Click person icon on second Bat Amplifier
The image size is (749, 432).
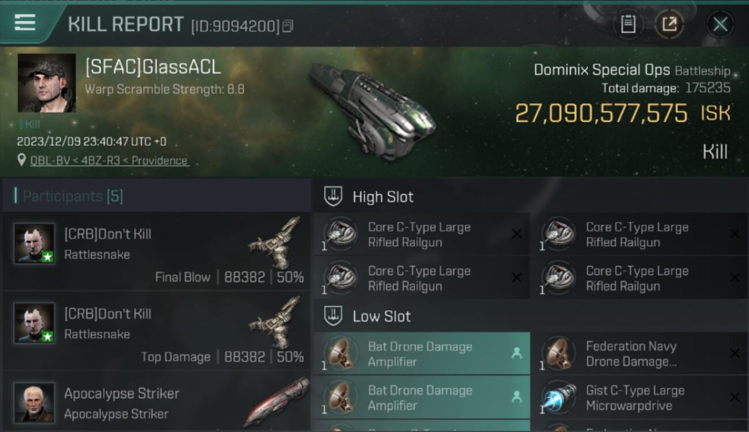pos(516,397)
